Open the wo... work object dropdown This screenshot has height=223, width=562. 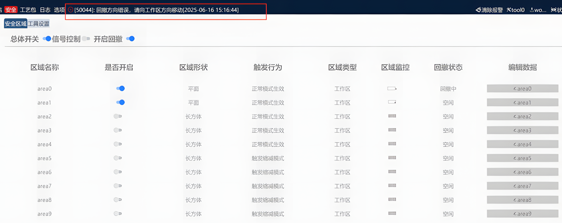click(x=538, y=10)
